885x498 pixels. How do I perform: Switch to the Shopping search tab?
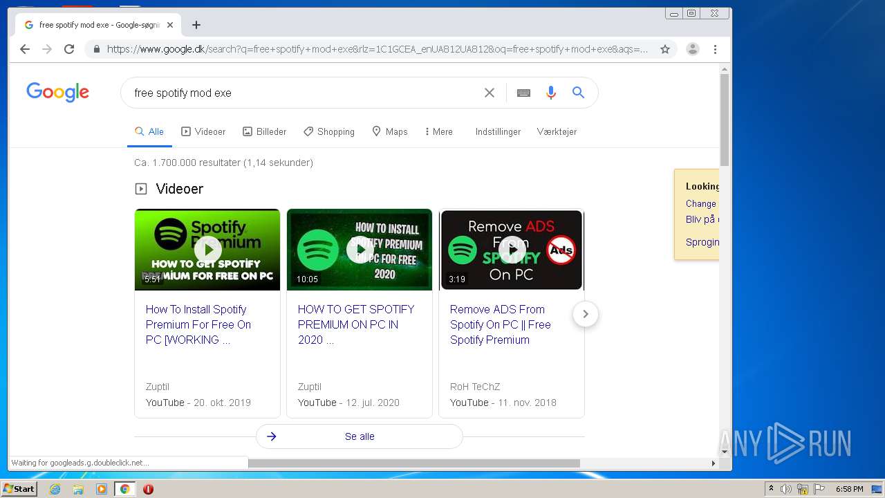click(329, 131)
